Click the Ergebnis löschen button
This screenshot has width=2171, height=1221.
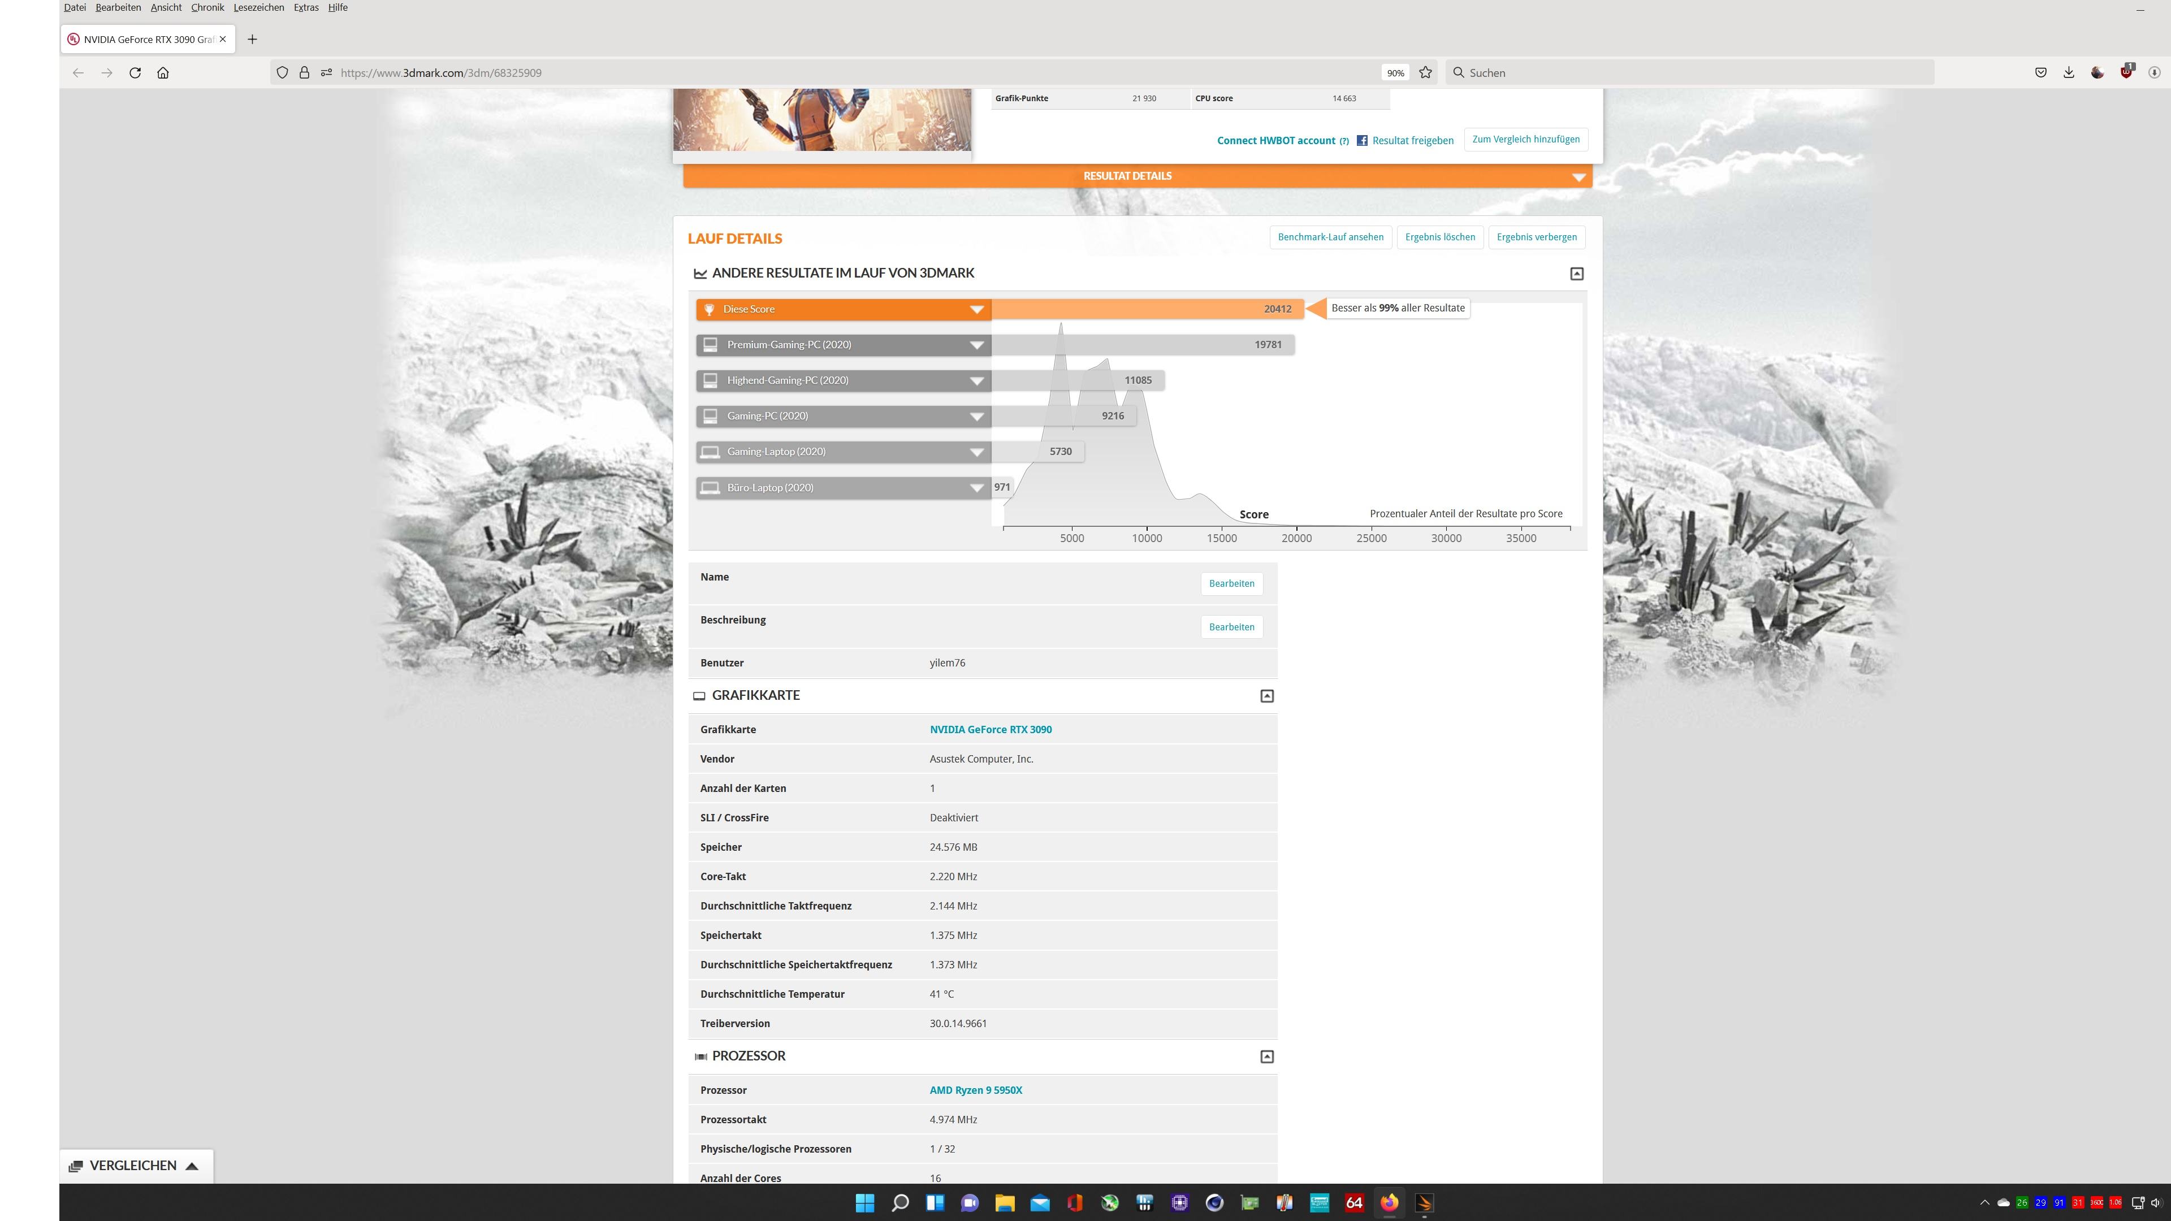coord(1439,237)
